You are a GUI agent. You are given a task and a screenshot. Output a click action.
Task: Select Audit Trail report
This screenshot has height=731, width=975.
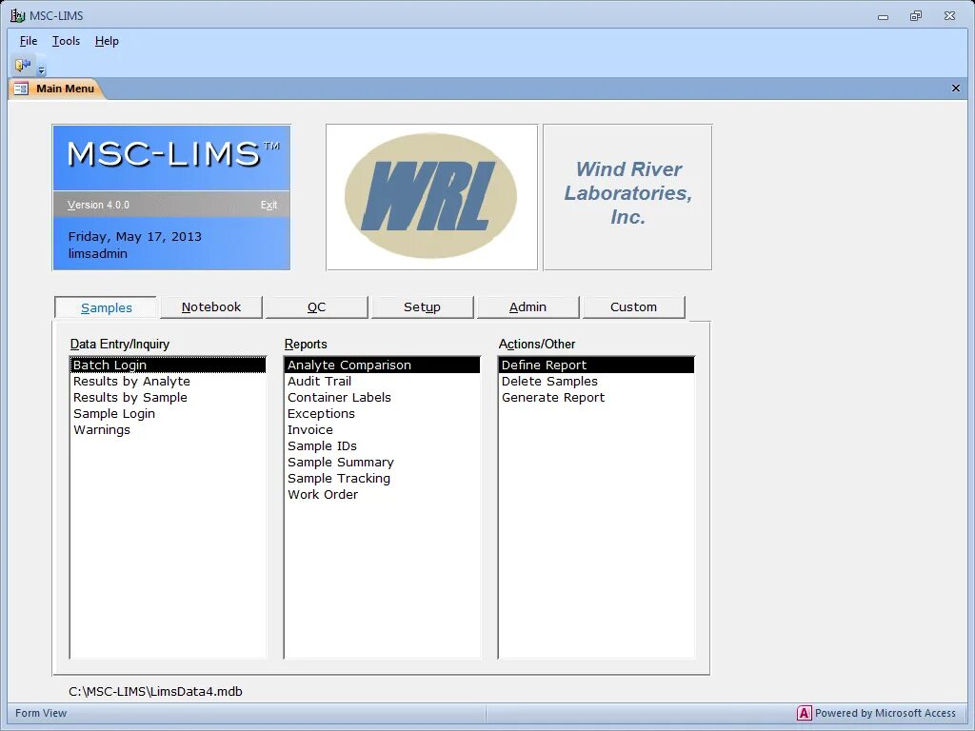point(383,381)
